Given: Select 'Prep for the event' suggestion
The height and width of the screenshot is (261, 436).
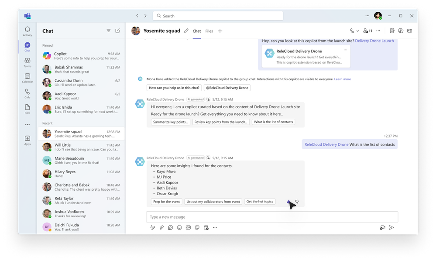Looking at the screenshot, I should 167,202.
